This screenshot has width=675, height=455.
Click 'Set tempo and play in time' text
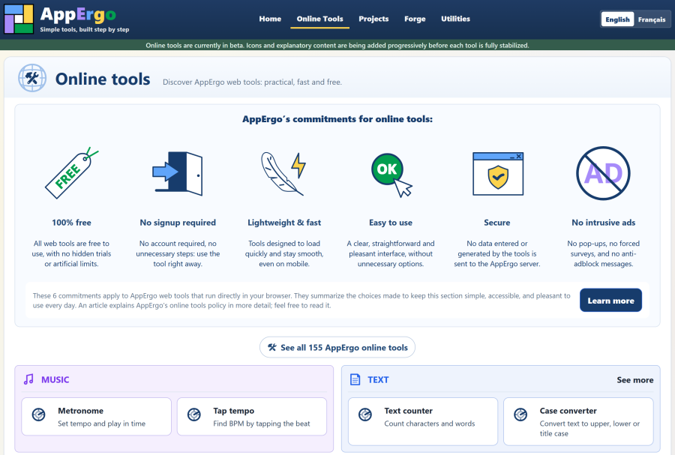(101, 424)
